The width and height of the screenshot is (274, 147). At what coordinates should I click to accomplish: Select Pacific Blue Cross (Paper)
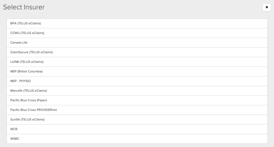pyautogui.click(x=137, y=100)
